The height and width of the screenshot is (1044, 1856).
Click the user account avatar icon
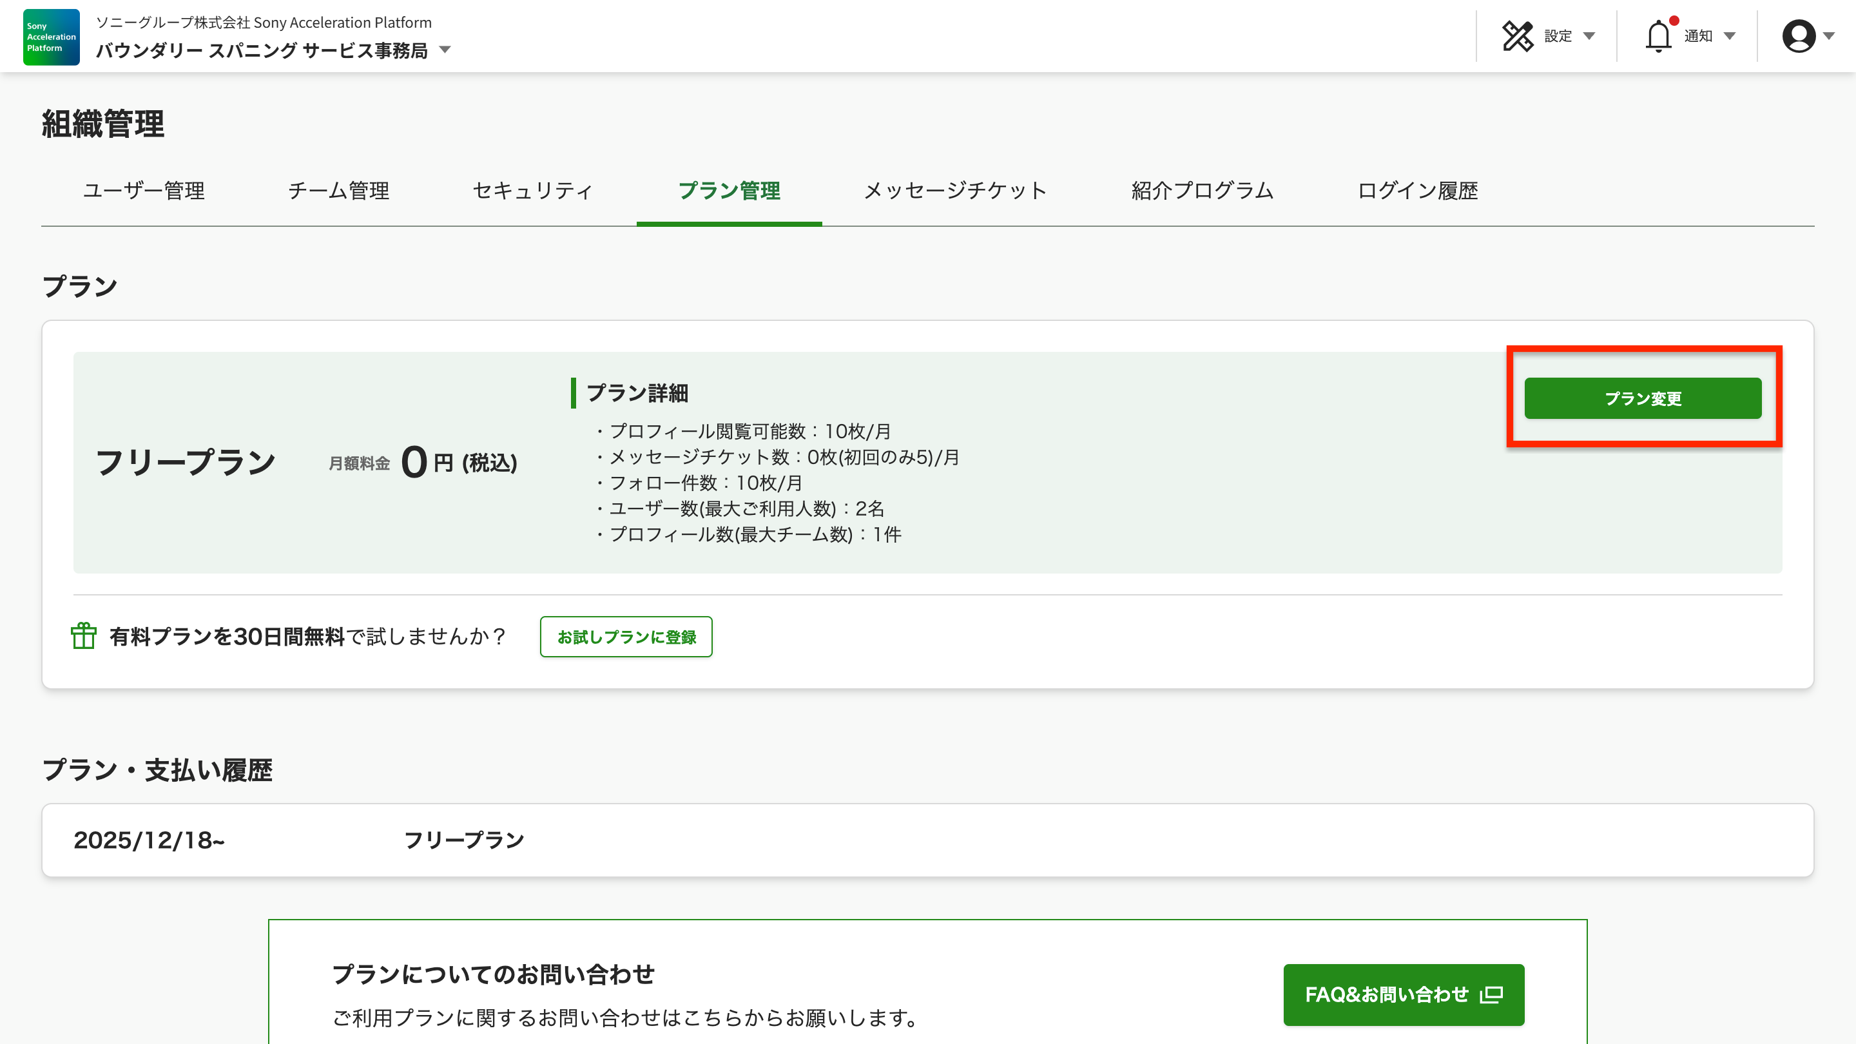click(x=1799, y=36)
